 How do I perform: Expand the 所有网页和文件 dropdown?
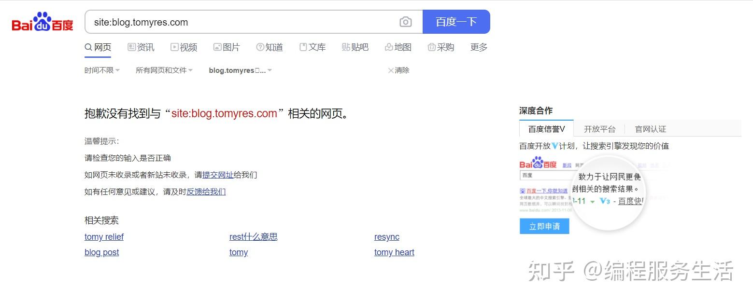(164, 70)
